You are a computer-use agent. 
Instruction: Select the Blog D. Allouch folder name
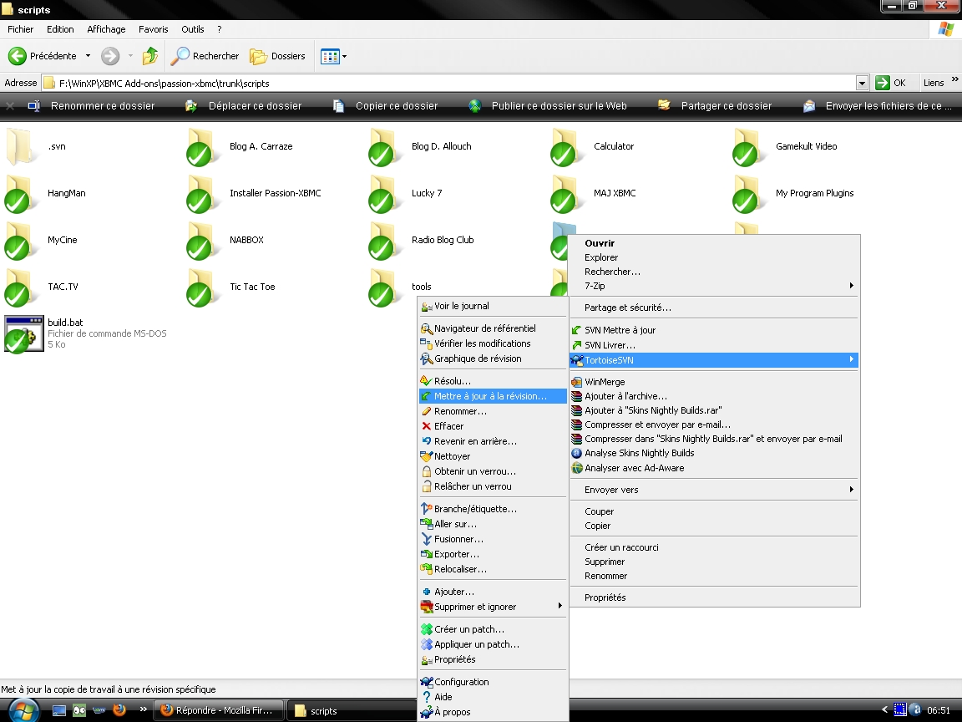click(441, 147)
